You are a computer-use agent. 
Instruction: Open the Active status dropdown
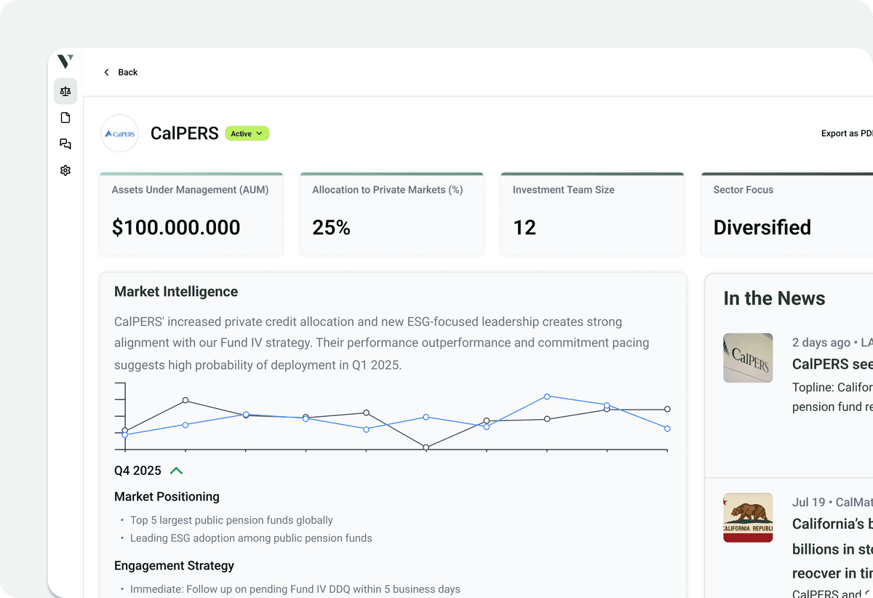click(247, 133)
